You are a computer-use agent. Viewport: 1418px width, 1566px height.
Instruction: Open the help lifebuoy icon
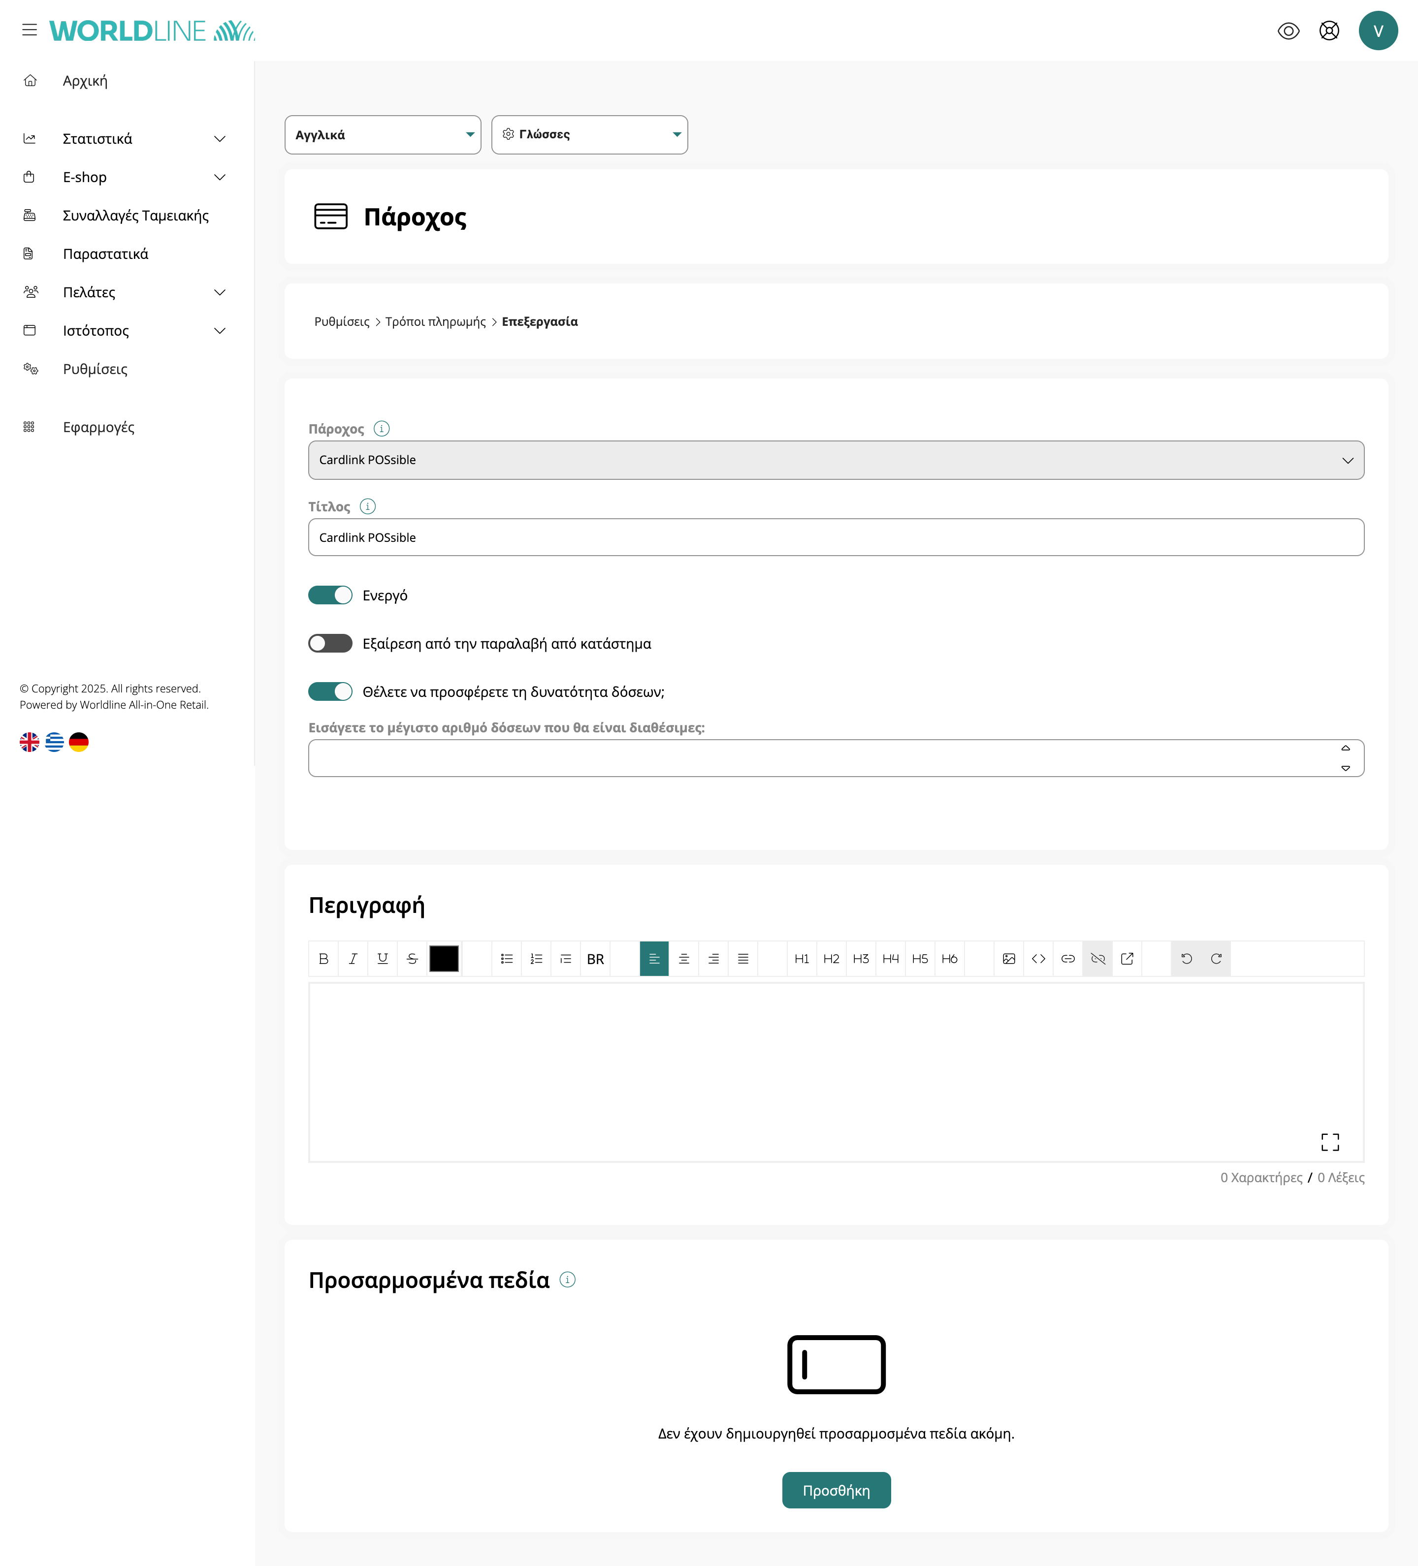pos(1329,31)
